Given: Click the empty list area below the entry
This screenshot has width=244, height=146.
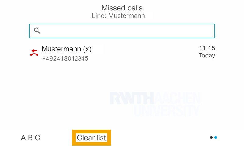Looking at the screenshot, I should (76, 91).
